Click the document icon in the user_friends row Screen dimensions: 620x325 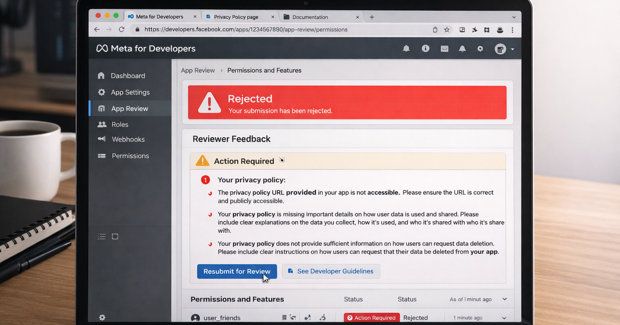[x=284, y=318]
